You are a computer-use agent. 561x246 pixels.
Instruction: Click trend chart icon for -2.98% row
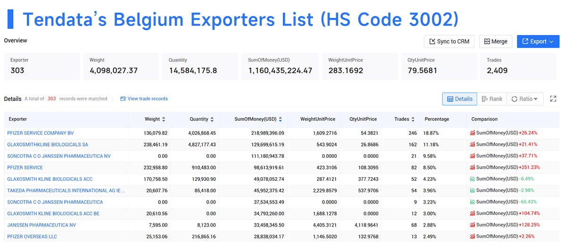[472, 190]
